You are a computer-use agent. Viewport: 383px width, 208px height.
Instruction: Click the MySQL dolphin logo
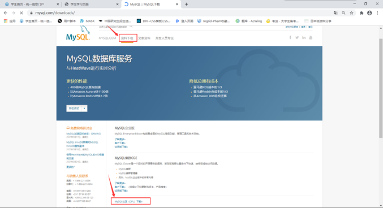coord(78,34)
